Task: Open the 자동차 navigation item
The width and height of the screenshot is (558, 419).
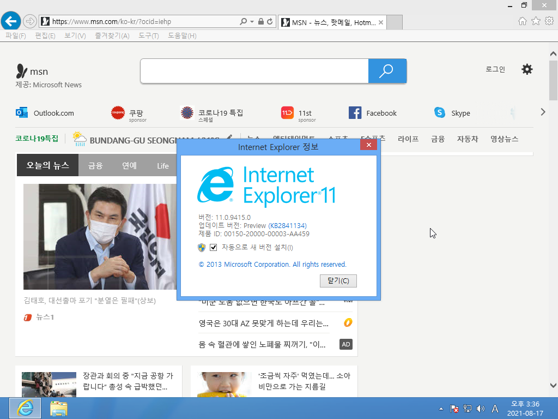Action: (x=468, y=139)
